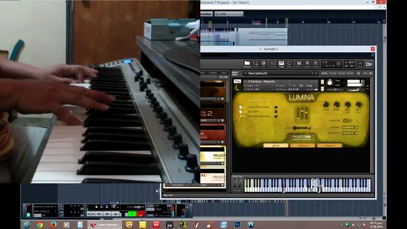Screen dimensions: 407x229
Task: Close the Kontakt 5 plugin window
Action: (373, 49)
